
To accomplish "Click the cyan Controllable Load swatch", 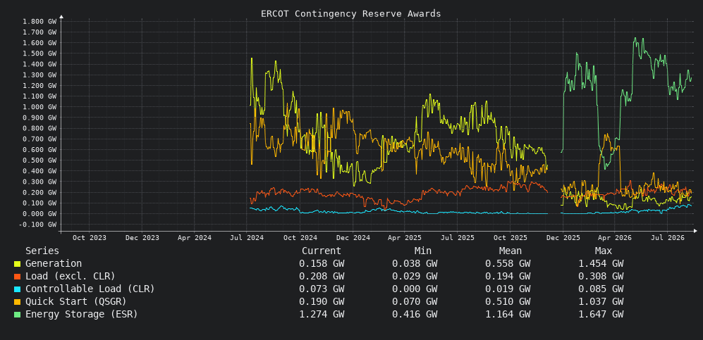I will tap(17, 289).
